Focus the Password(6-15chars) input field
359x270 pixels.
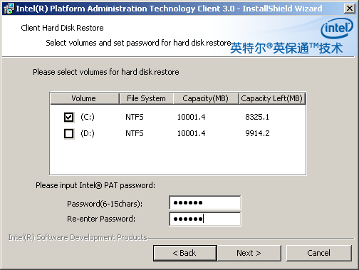205,202
